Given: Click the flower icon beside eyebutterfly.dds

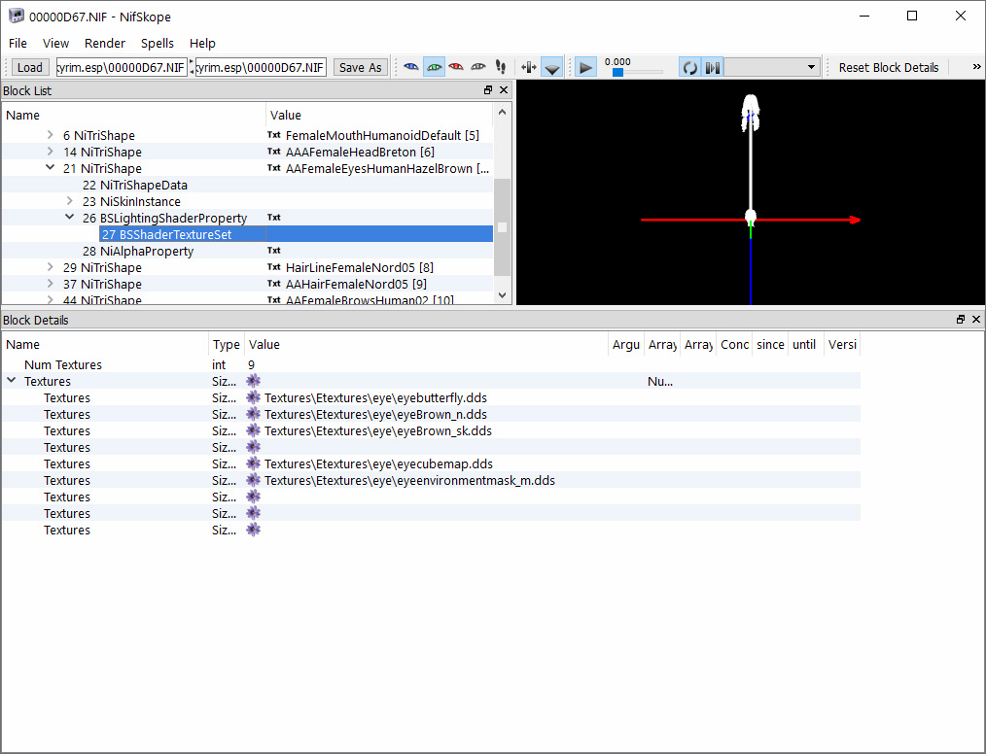Looking at the screenshot, I should click(253, 397).
